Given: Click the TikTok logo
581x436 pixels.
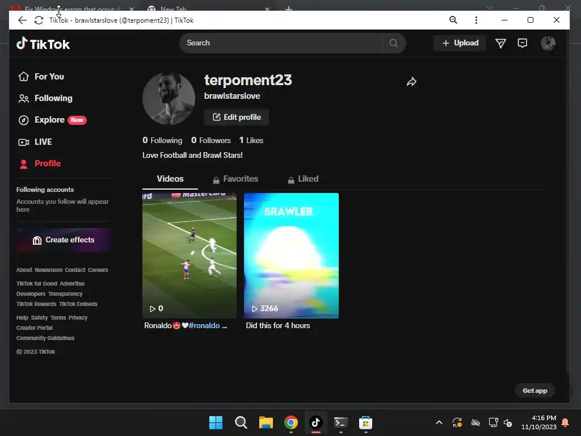Looking at the screenshot, I should point(43,44).
